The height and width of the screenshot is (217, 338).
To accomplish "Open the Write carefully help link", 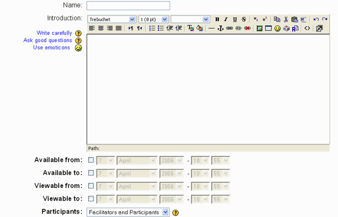I will [x=54, y=33].
